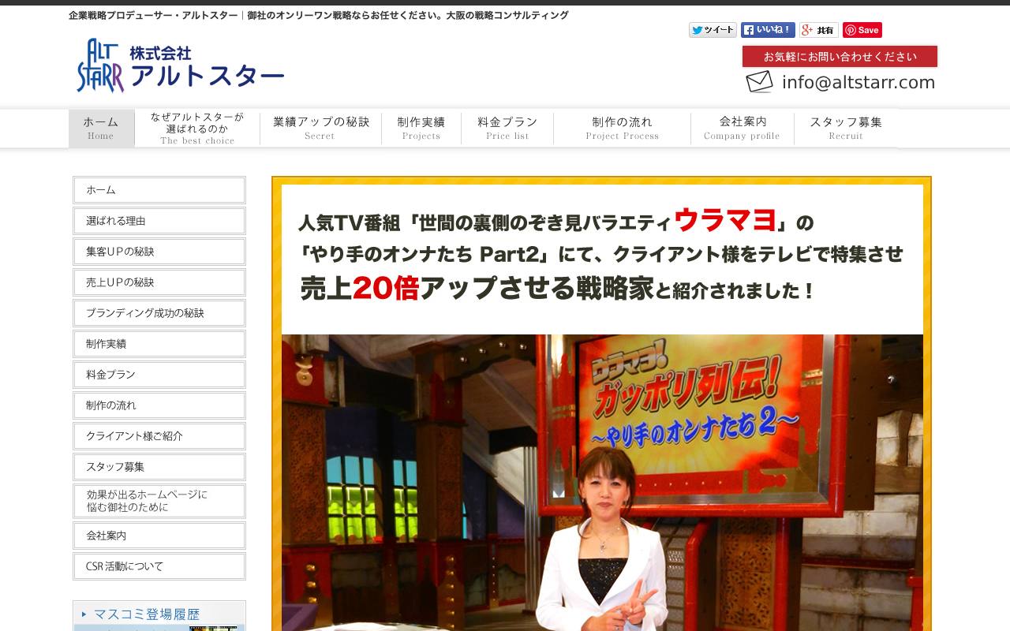
Task: Click お気軽にお問い合わせください contact button
Action: 840,57
